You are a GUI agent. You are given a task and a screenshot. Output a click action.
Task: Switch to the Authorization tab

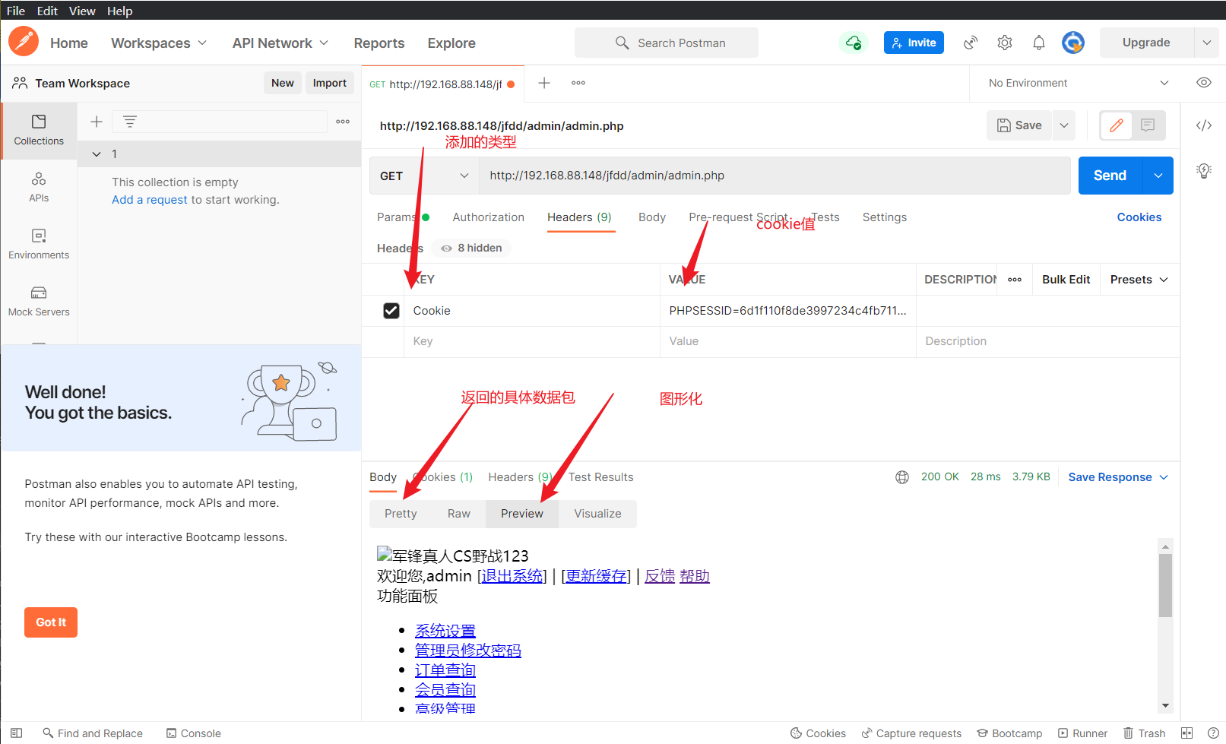tap(489, 217)
